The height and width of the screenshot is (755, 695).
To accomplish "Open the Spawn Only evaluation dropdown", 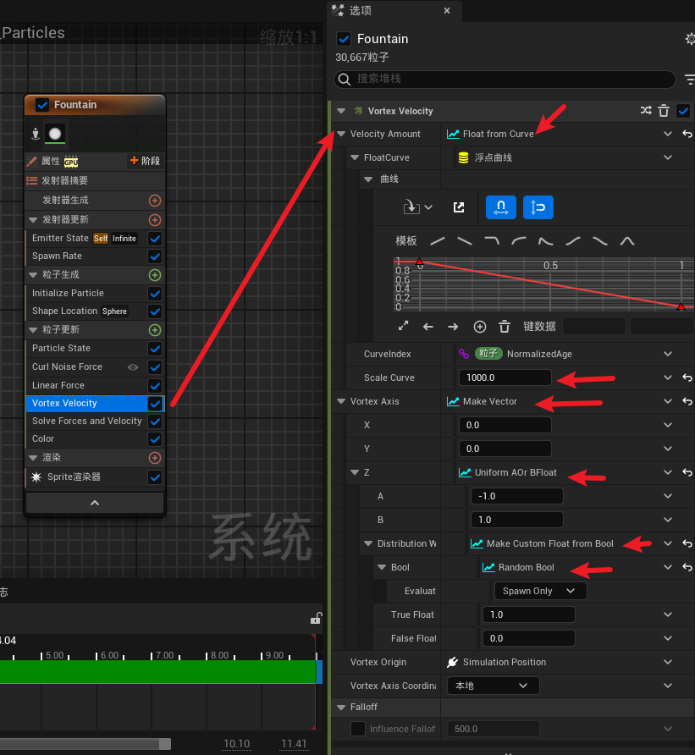I will pyautogui.click(x=540, y=591).
